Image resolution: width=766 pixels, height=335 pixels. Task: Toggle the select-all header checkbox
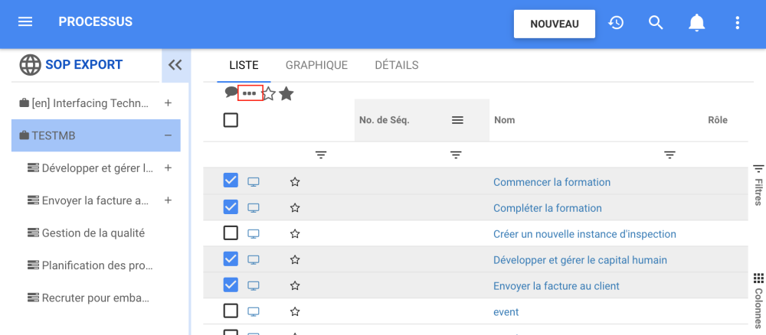(x=231, y=120)
